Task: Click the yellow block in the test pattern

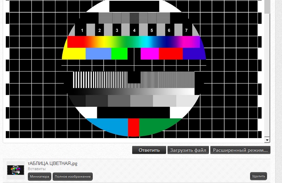Action: 74,54
